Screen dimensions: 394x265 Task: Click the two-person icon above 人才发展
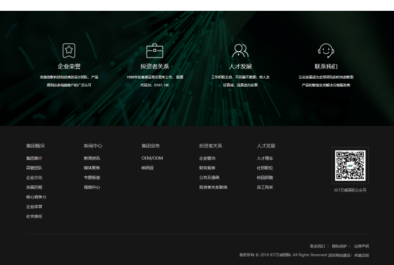[x=240, y=51]
